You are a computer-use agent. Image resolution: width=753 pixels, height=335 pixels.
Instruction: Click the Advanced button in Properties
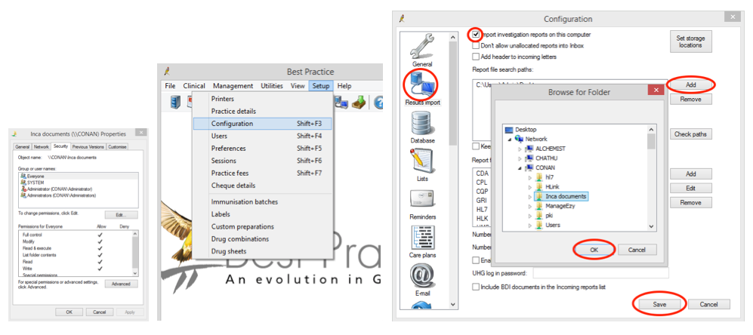click(121, 284)
